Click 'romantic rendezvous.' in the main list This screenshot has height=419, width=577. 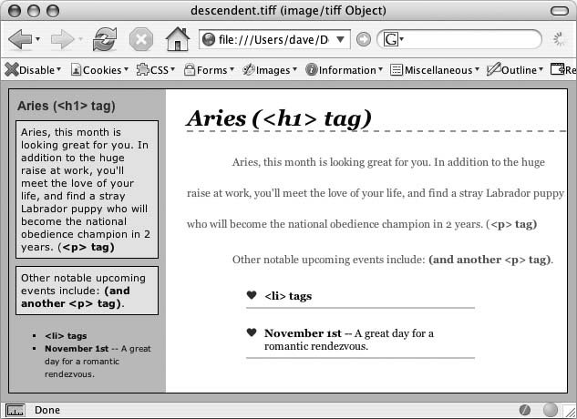pos(316,346)
